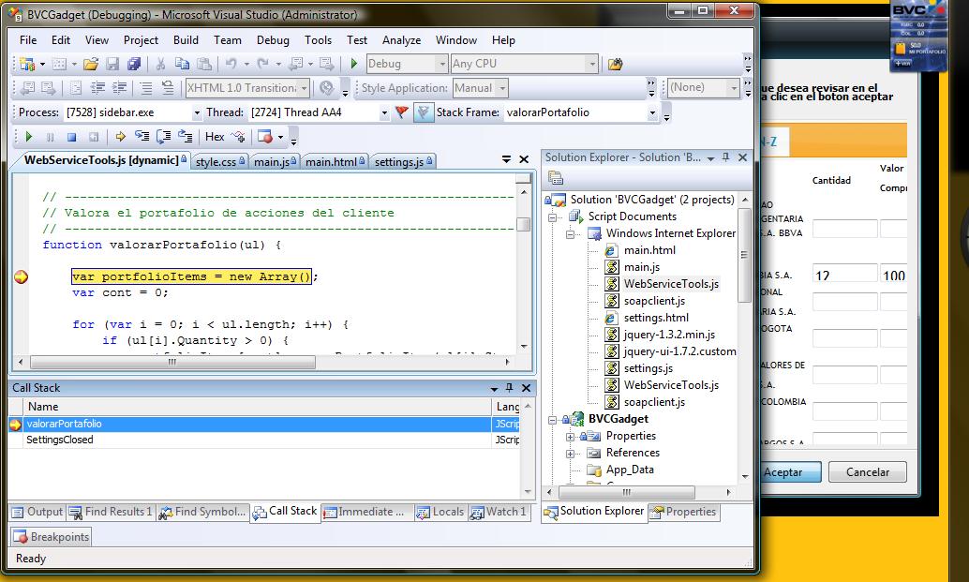This screenshot has width=969, height=582.
Task: Click the Increase Indent toolbar icon
Action: (119, 88)
